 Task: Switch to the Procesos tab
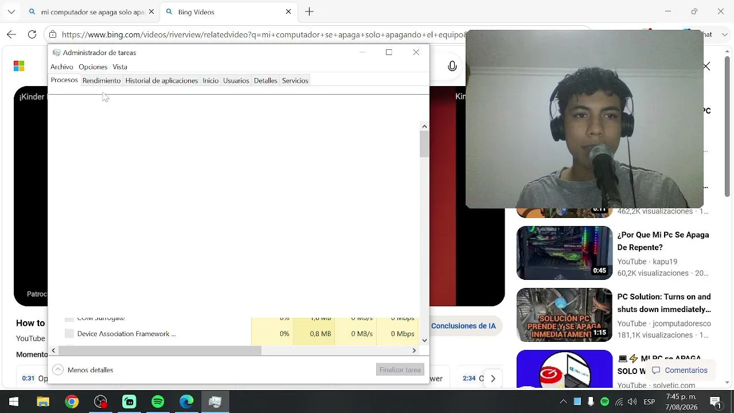(x=64, y=80)
